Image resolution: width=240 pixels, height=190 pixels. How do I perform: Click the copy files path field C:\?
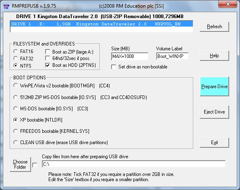134,164
